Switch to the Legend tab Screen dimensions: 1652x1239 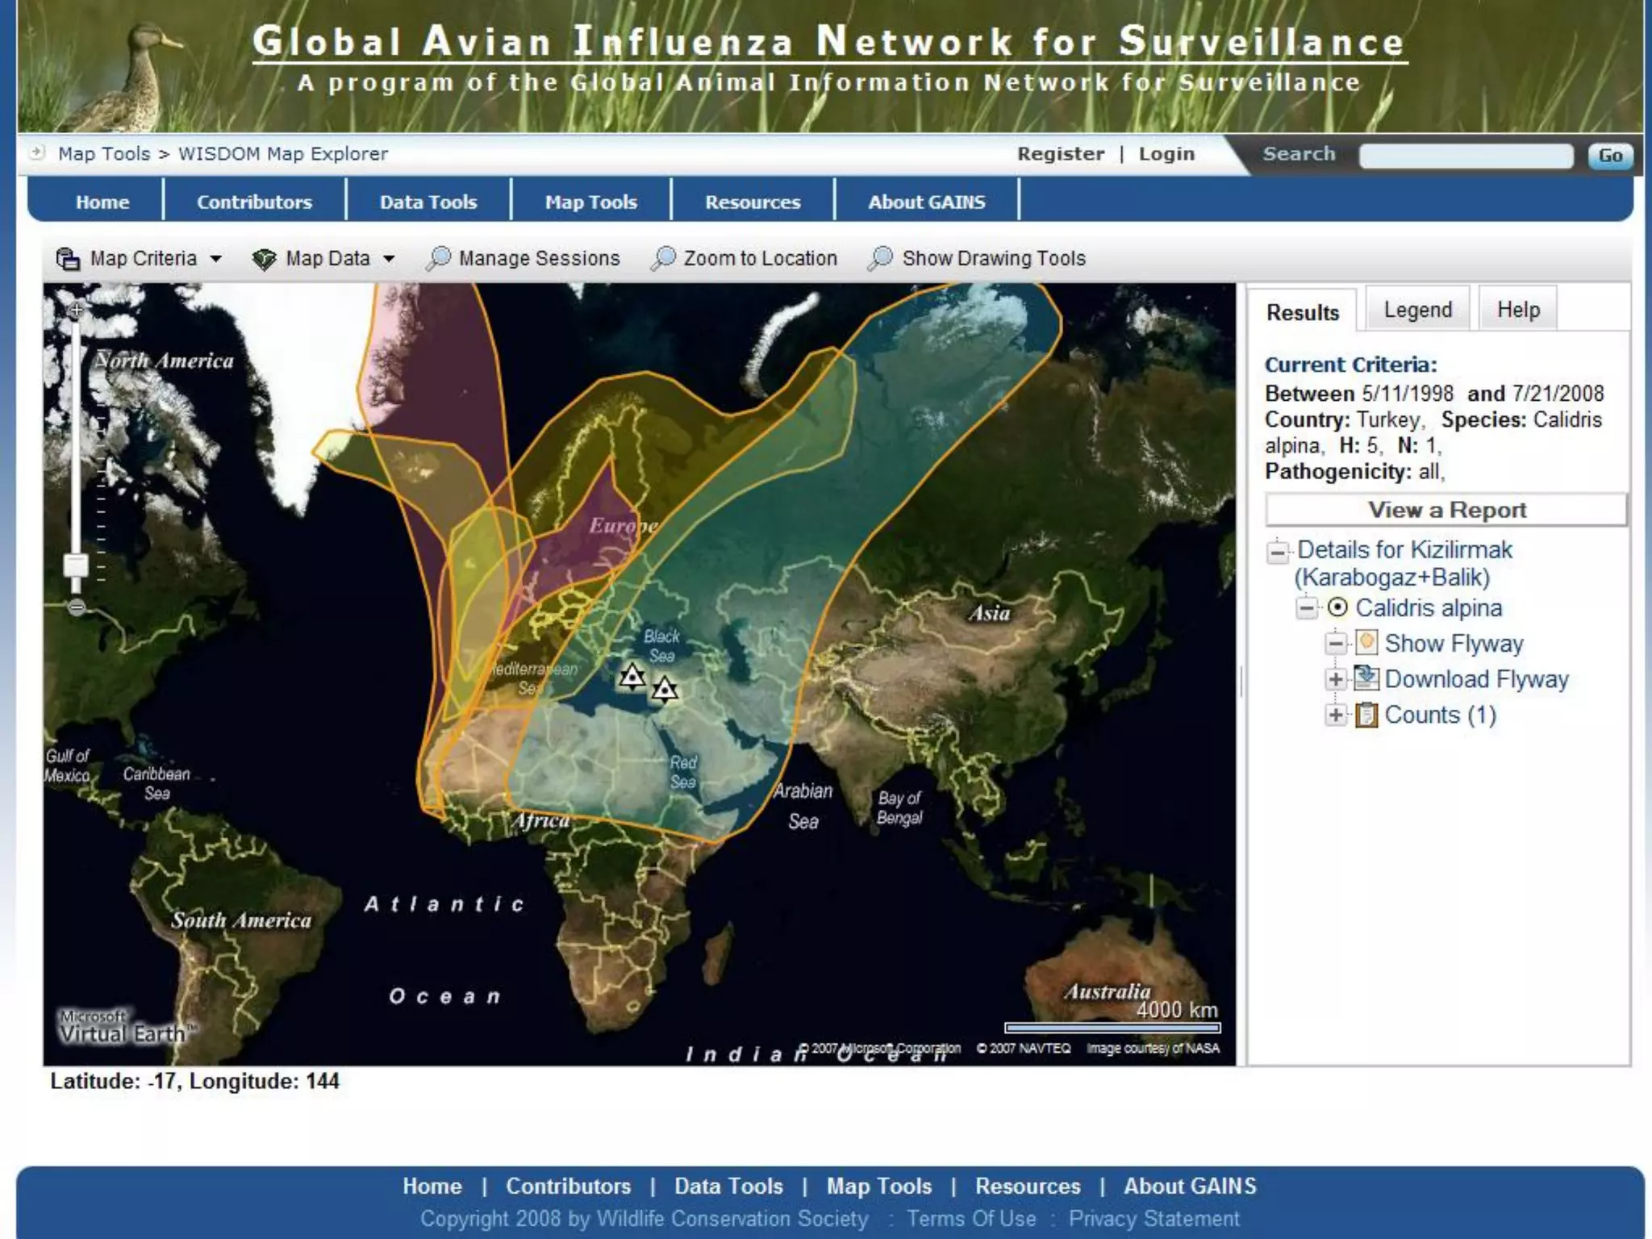[x=1418, y=310]
